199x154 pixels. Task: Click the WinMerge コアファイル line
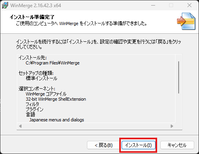[x=46, y=94]
